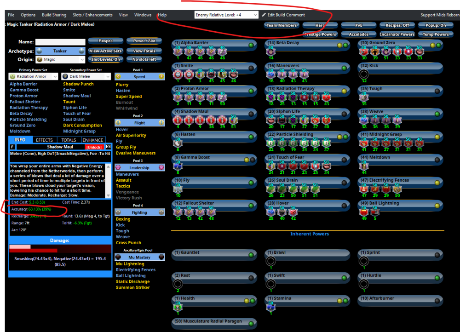Click the F icon in the info panel header
The width and height of the screenshot is (460, 332).
click(12, 147)
